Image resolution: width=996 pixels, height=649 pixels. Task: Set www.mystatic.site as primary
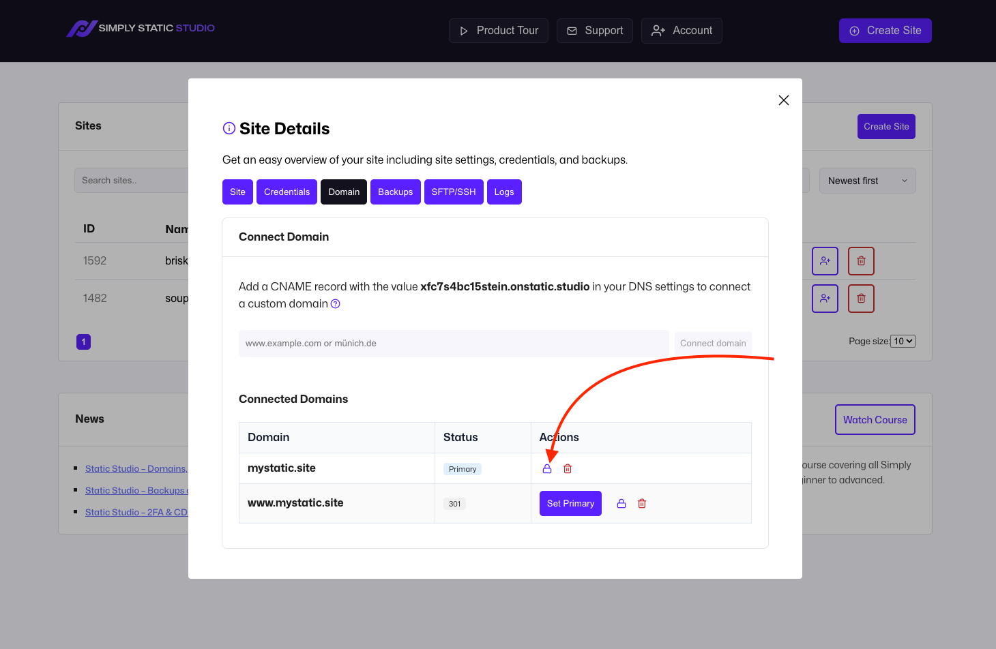(x=570, y=504)
